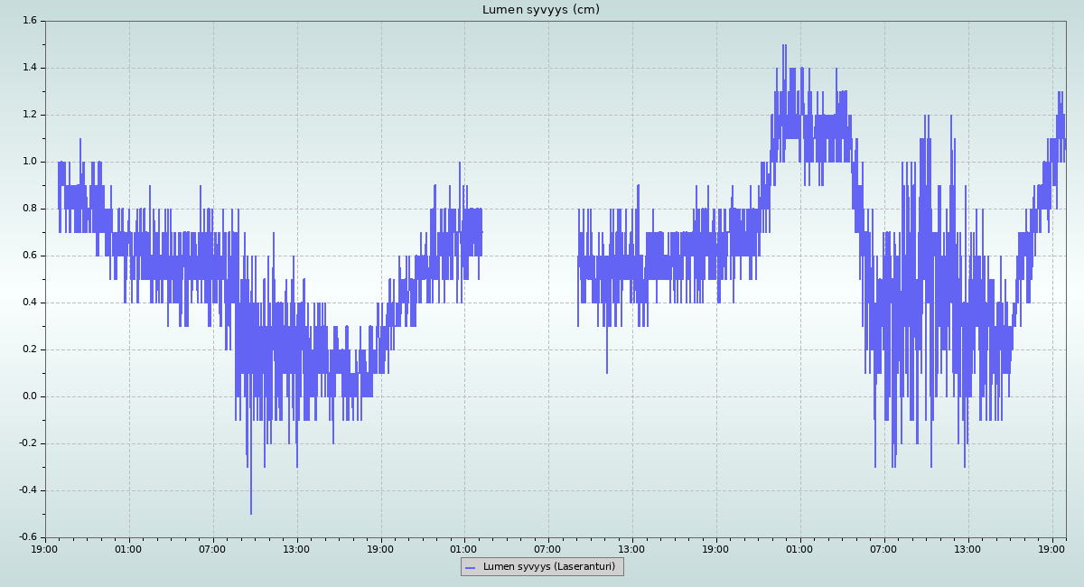Click the 0.0 label on the y-axis
Image resolution: width=1084 pixels, height=587 pixels.
(x=29, y=396)
